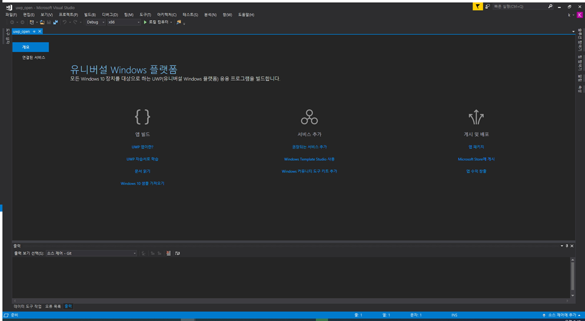585x321 pixels.
Task: Select the 출력 tab at bottom
Action: [x=68, y=306]
